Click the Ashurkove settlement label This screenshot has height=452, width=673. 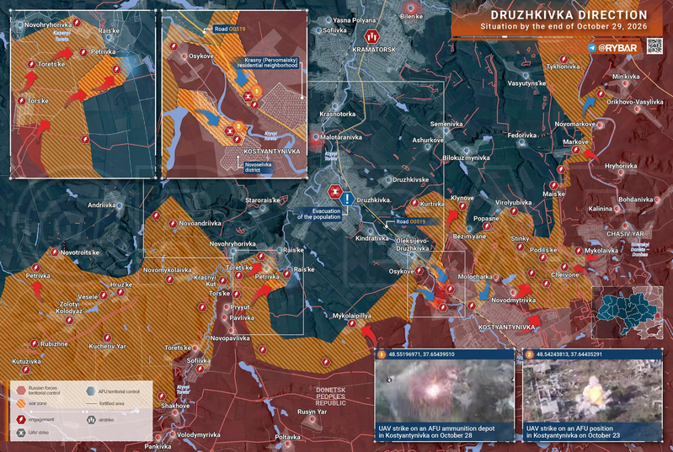428,141
